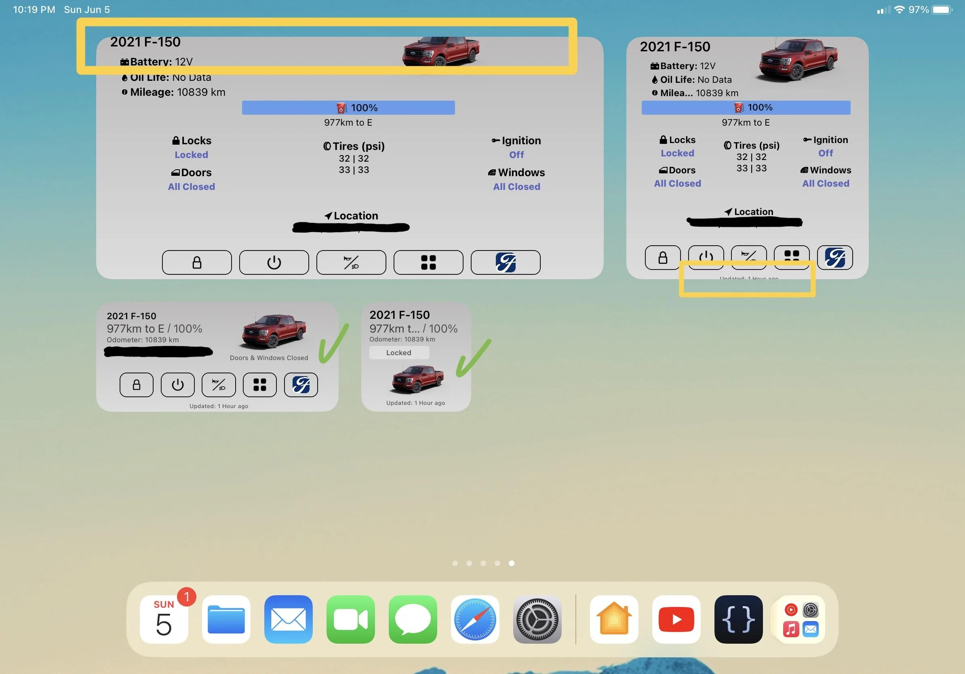Tap the remote start power icon on large widget
This screenshot has width=965, height=674.
274,262
